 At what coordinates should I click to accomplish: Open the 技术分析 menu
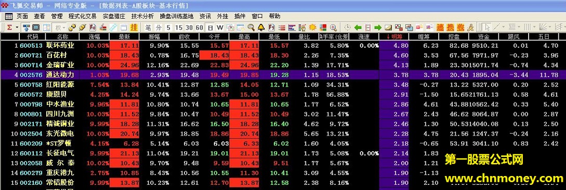tap(142, 16)
